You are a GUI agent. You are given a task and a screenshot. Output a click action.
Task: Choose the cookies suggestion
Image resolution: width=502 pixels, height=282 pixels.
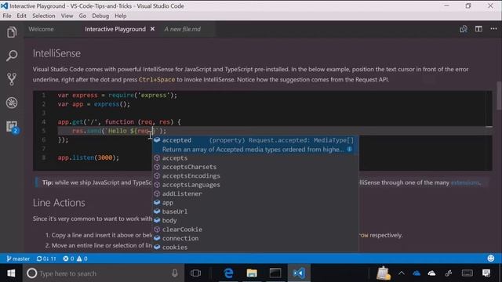[255, 248]
